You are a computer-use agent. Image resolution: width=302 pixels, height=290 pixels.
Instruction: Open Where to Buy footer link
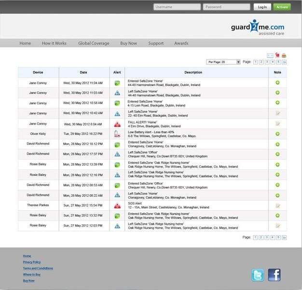32,275
